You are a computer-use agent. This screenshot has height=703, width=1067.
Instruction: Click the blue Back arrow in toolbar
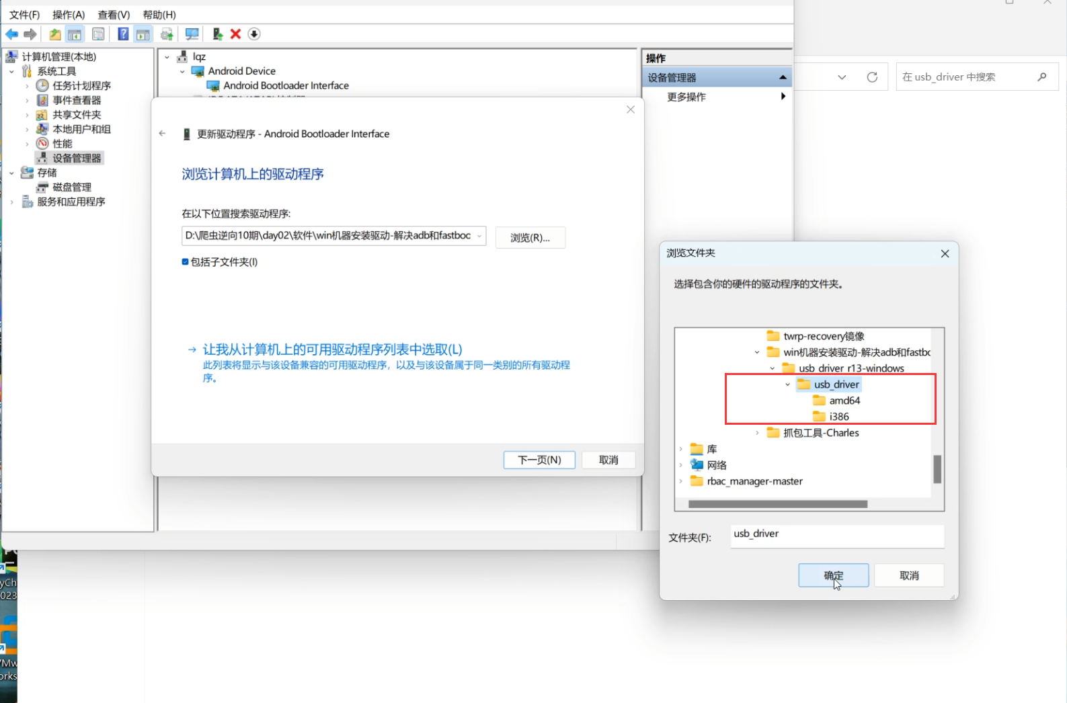(12, 34)
